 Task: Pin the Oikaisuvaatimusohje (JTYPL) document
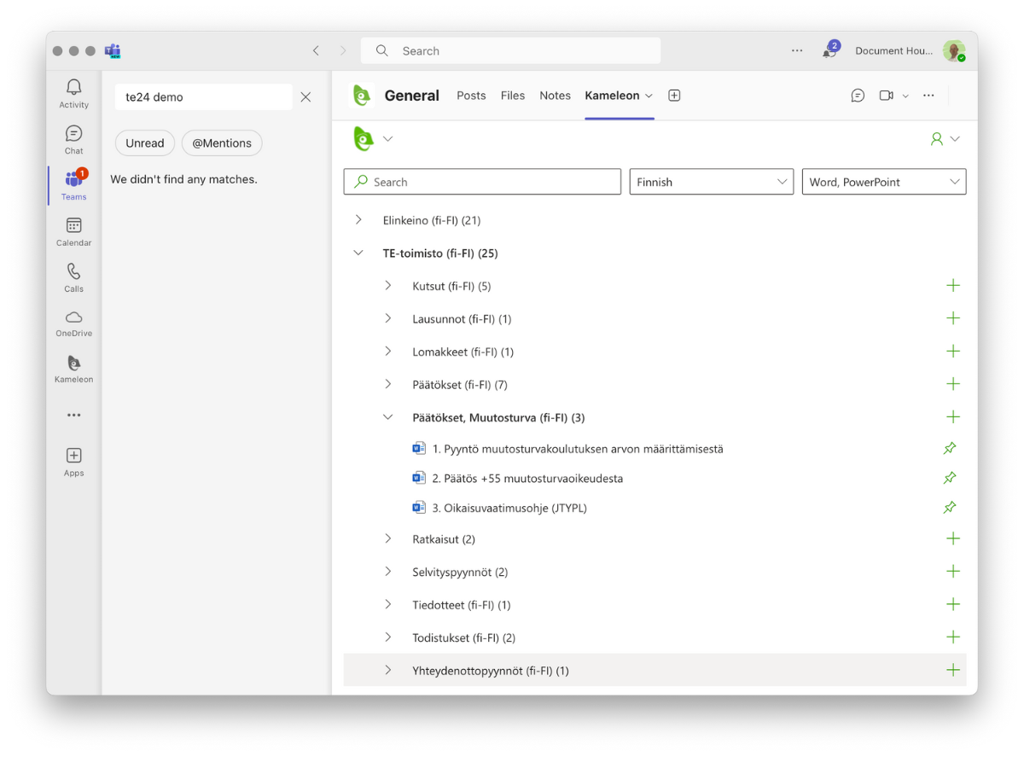point(950,508)
